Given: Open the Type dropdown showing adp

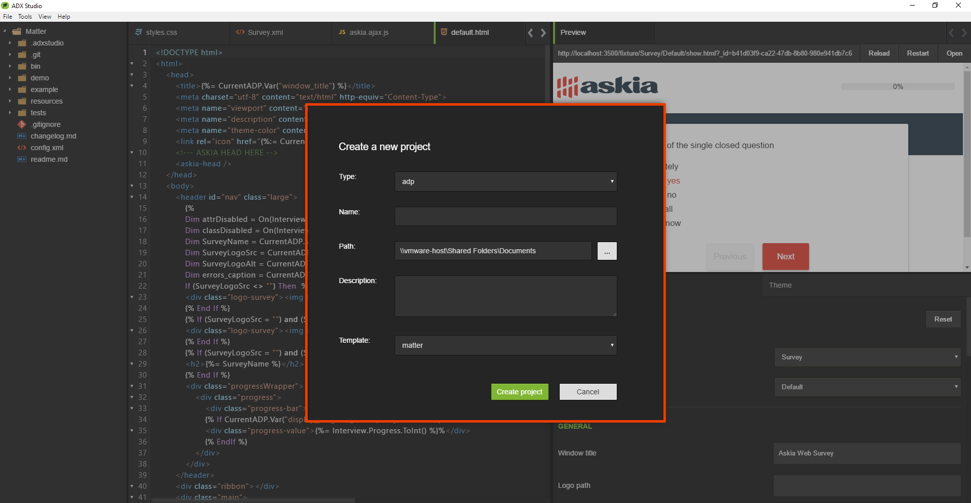Looking at the screenshot, I should click(x=505, y=181).
